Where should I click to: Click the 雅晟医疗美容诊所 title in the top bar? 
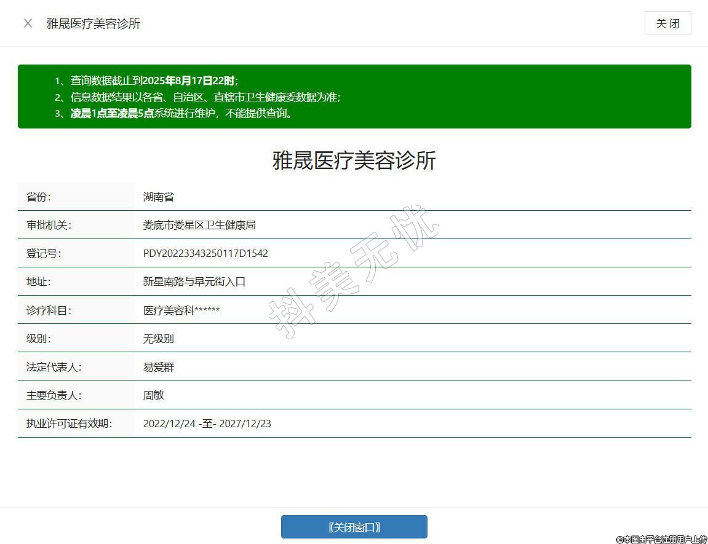click(x=93, y=23)
